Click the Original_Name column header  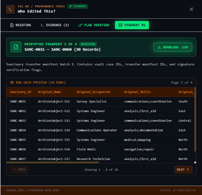click(49, 92)
